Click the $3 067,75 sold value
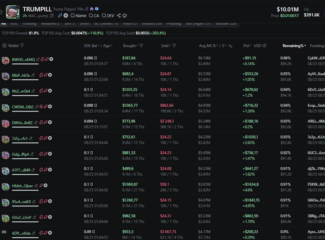 click(x=168, y=232)
